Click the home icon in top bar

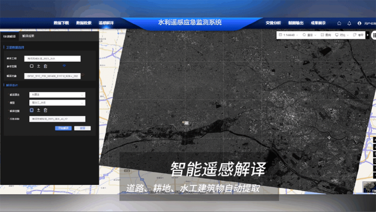(339, 23)
